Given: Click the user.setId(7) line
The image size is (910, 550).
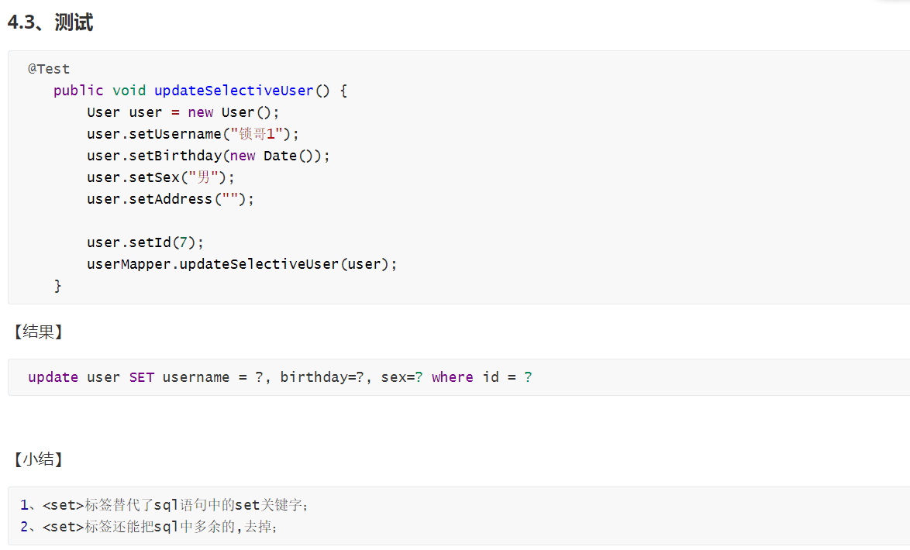Looking at the screenshot, I should pyautogui.click(x=145, y=242).
